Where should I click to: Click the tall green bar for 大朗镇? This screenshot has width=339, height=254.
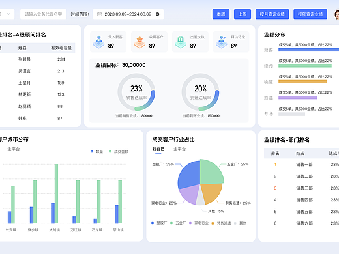(56, 193)
